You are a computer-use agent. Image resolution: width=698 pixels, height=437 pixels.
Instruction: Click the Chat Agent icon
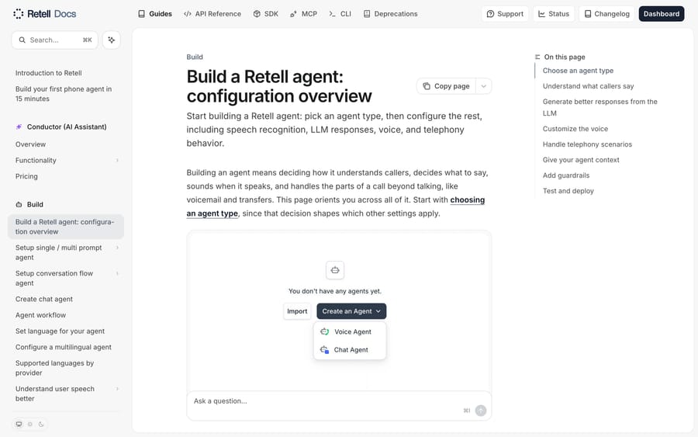324,350
